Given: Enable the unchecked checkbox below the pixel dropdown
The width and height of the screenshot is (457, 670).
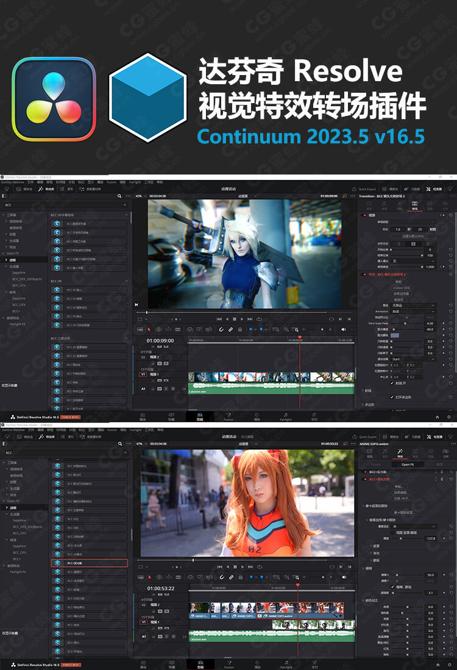Looking at the screenshot, I should click(x=393, y=533).
